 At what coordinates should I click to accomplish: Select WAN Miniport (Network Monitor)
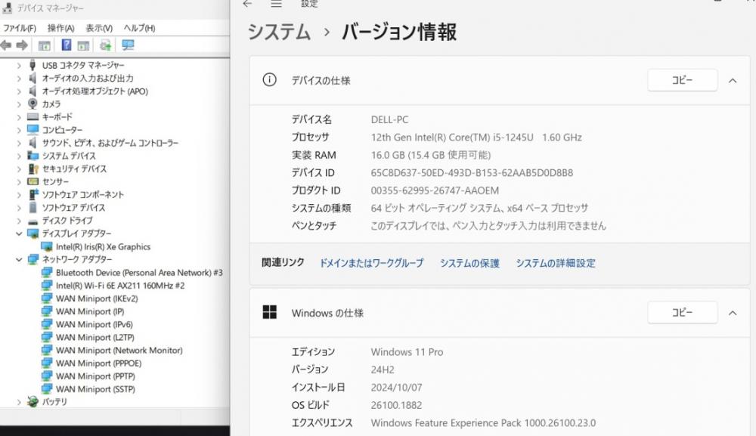coord(119,351)
